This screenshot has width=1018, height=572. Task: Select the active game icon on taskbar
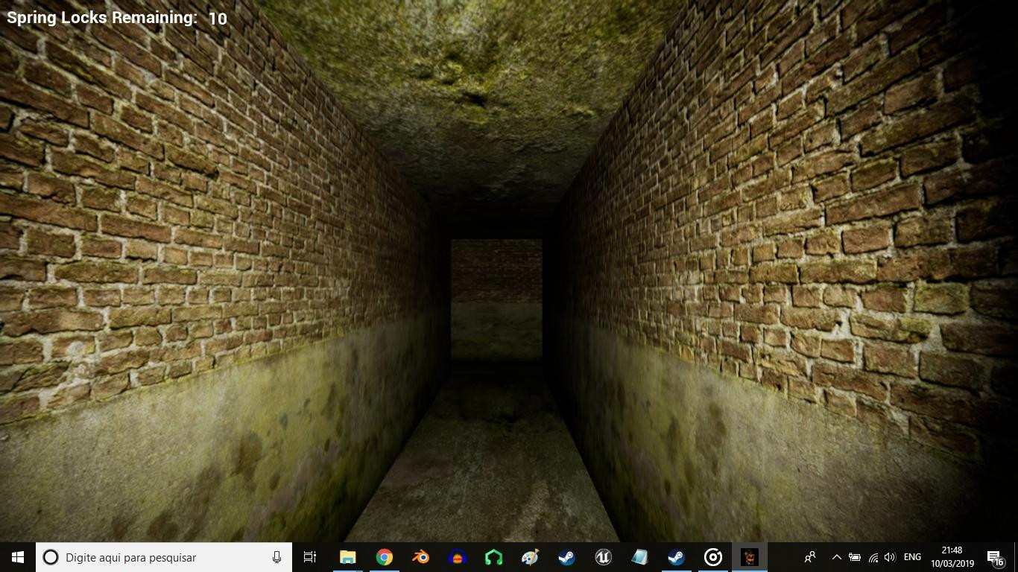click(749, 557)
